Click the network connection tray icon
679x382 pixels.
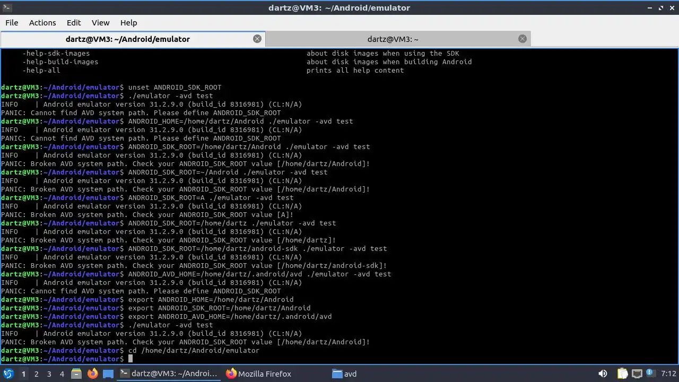[637, 374]
